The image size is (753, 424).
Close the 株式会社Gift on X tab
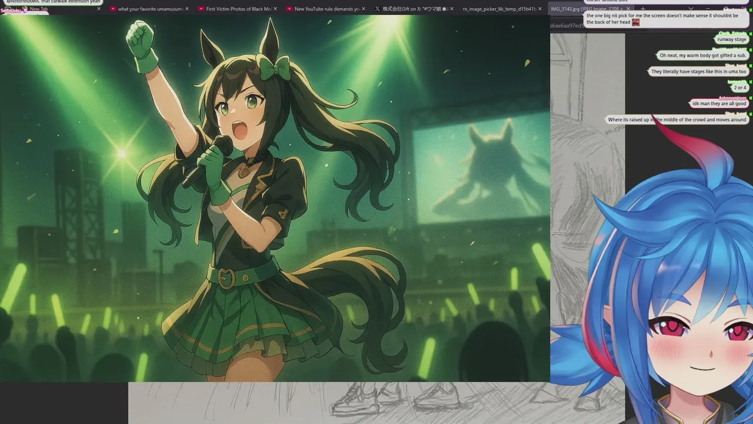pos(452,9)
